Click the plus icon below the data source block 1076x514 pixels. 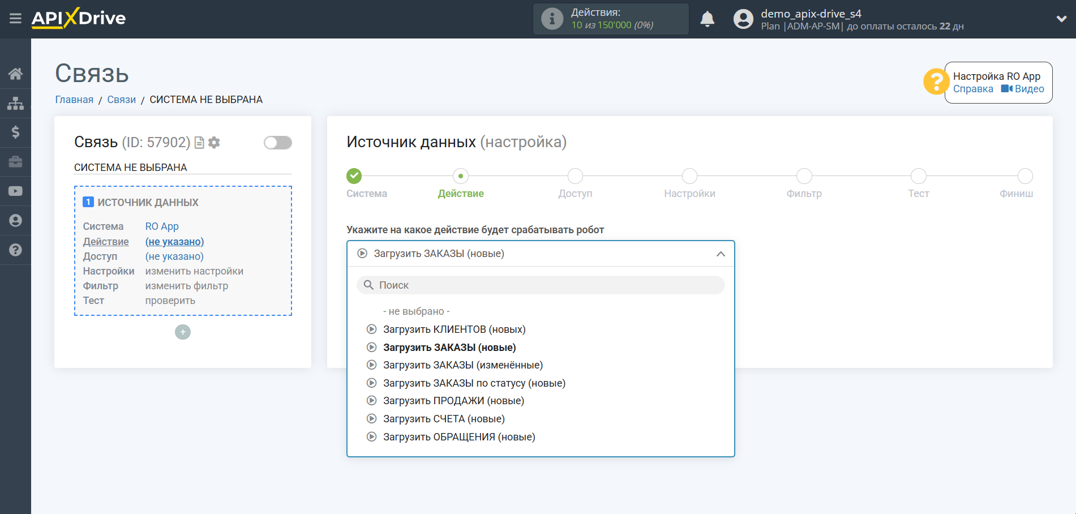[183, 332]
